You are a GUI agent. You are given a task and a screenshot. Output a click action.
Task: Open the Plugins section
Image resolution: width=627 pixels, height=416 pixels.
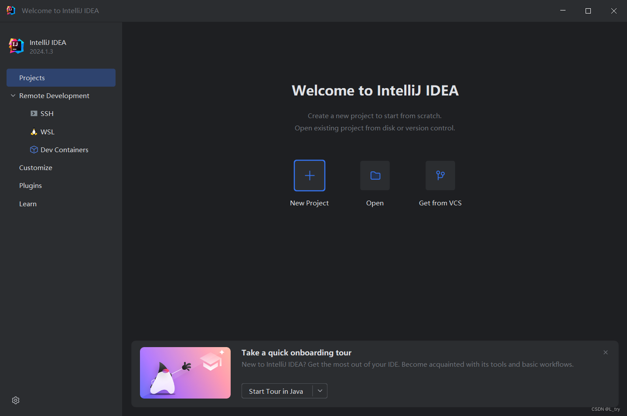click(31, 186)
